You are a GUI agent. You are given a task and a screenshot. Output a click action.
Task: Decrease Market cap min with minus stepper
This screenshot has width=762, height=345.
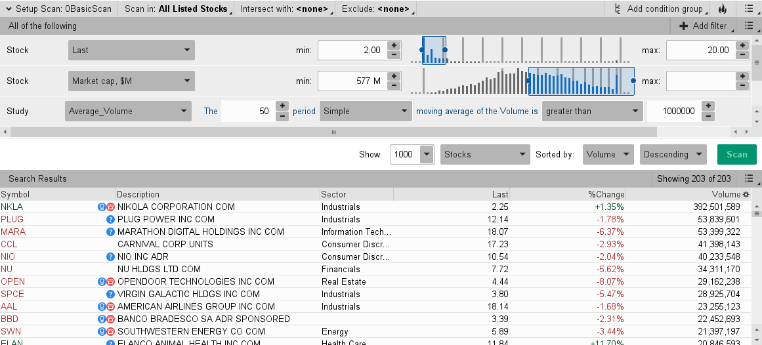click(394, 85)
